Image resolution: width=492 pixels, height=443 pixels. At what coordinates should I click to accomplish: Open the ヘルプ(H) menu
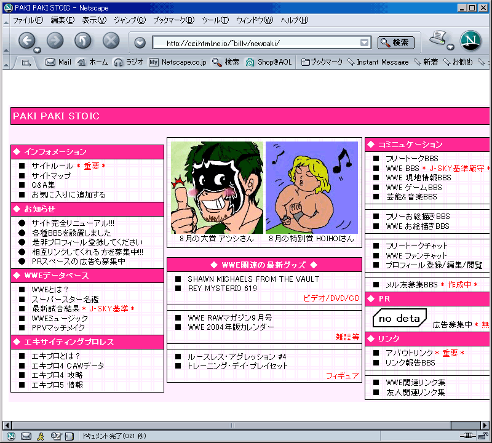click(x=295, y=20)
